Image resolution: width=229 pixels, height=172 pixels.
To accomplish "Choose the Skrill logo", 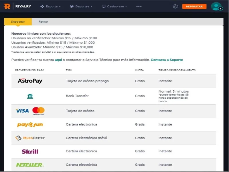I will coord(30,151).
